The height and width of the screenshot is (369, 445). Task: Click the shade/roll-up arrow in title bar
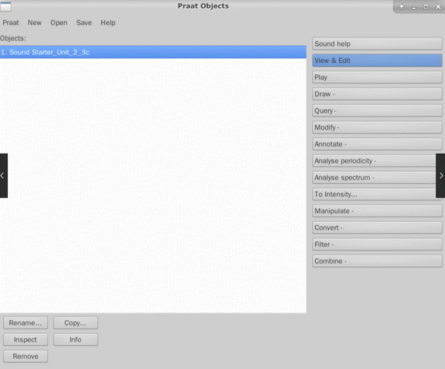point(401,7)
